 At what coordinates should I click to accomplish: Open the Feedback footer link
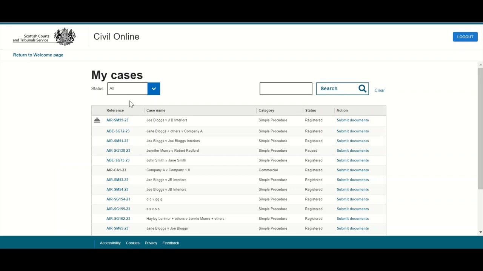(171, 243)
